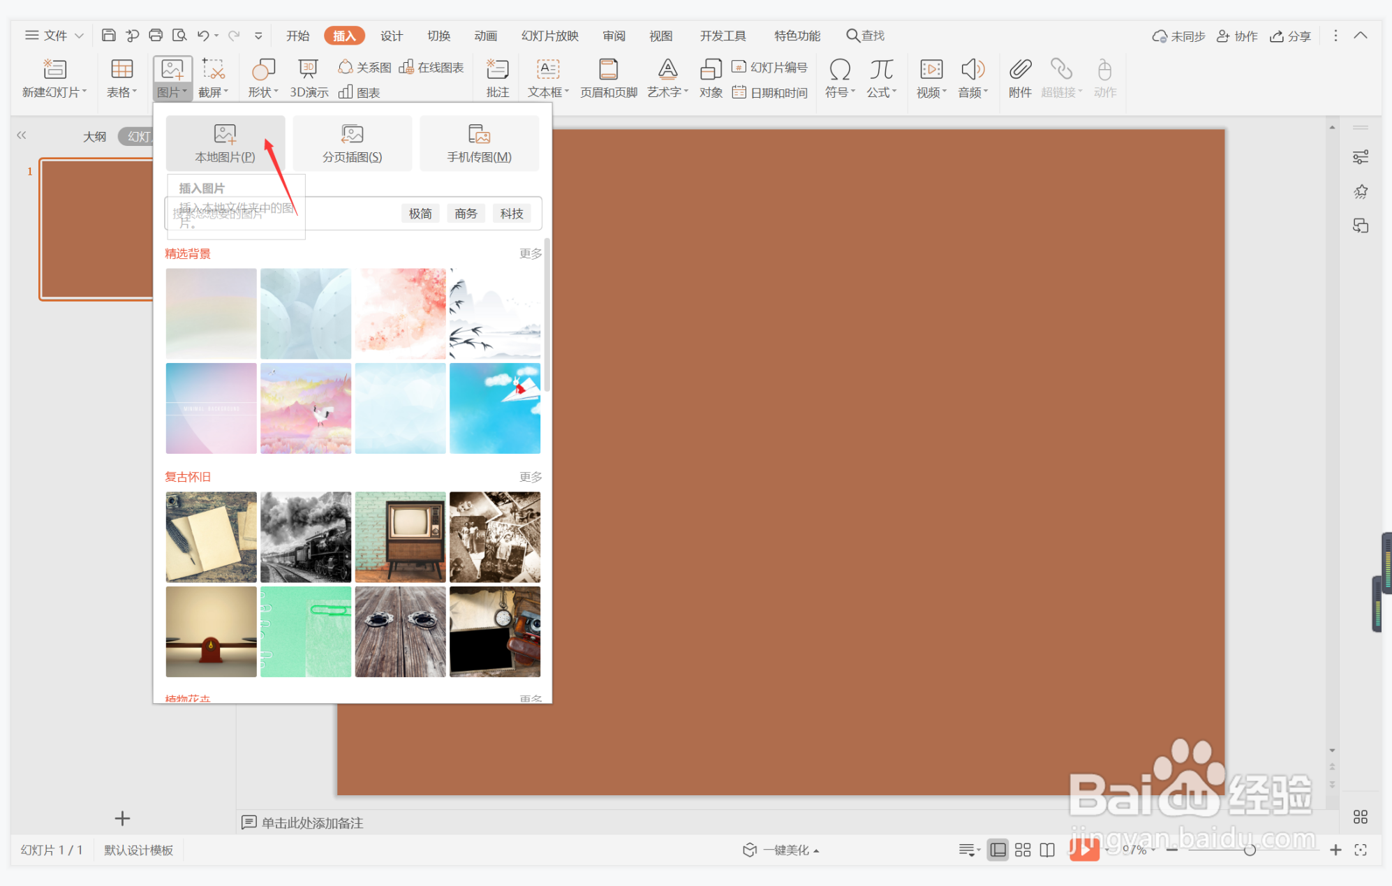The image size is (1392, 886).
Task: Click the 3D演示 icon
Action: click(308, 68)
